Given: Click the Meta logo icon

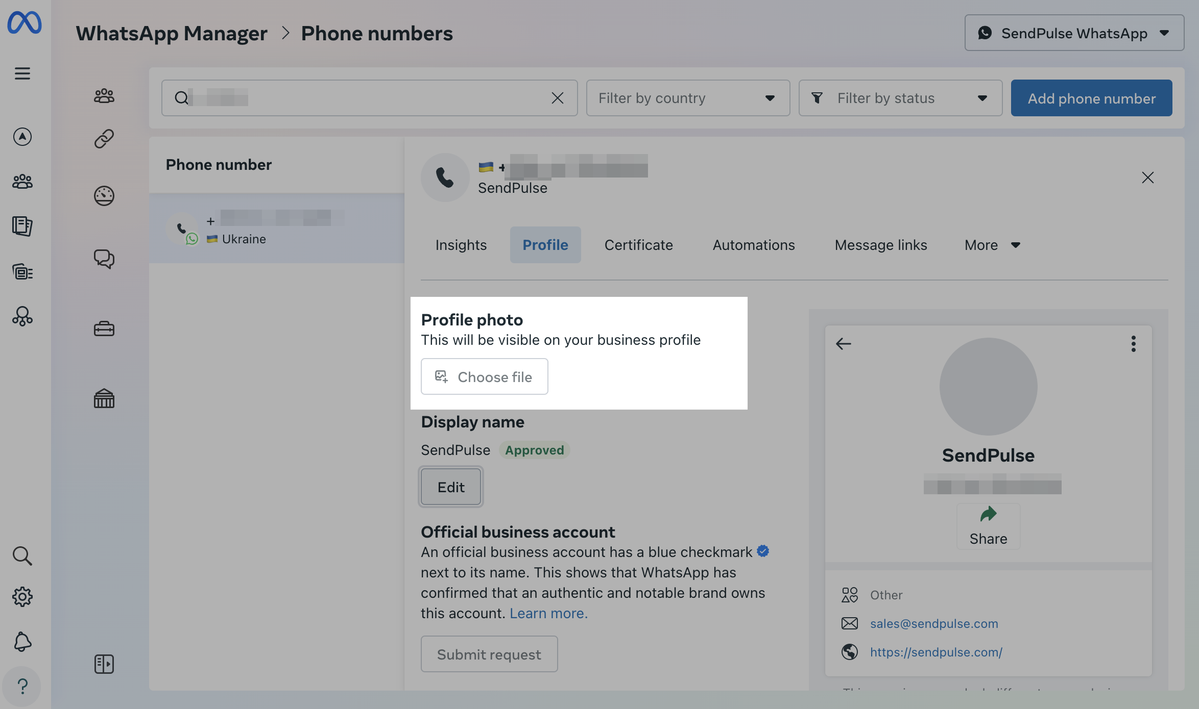Looking at the screenshot, I should coord(25,23).
